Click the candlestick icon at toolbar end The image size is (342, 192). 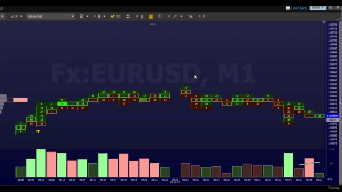[204, 17]
